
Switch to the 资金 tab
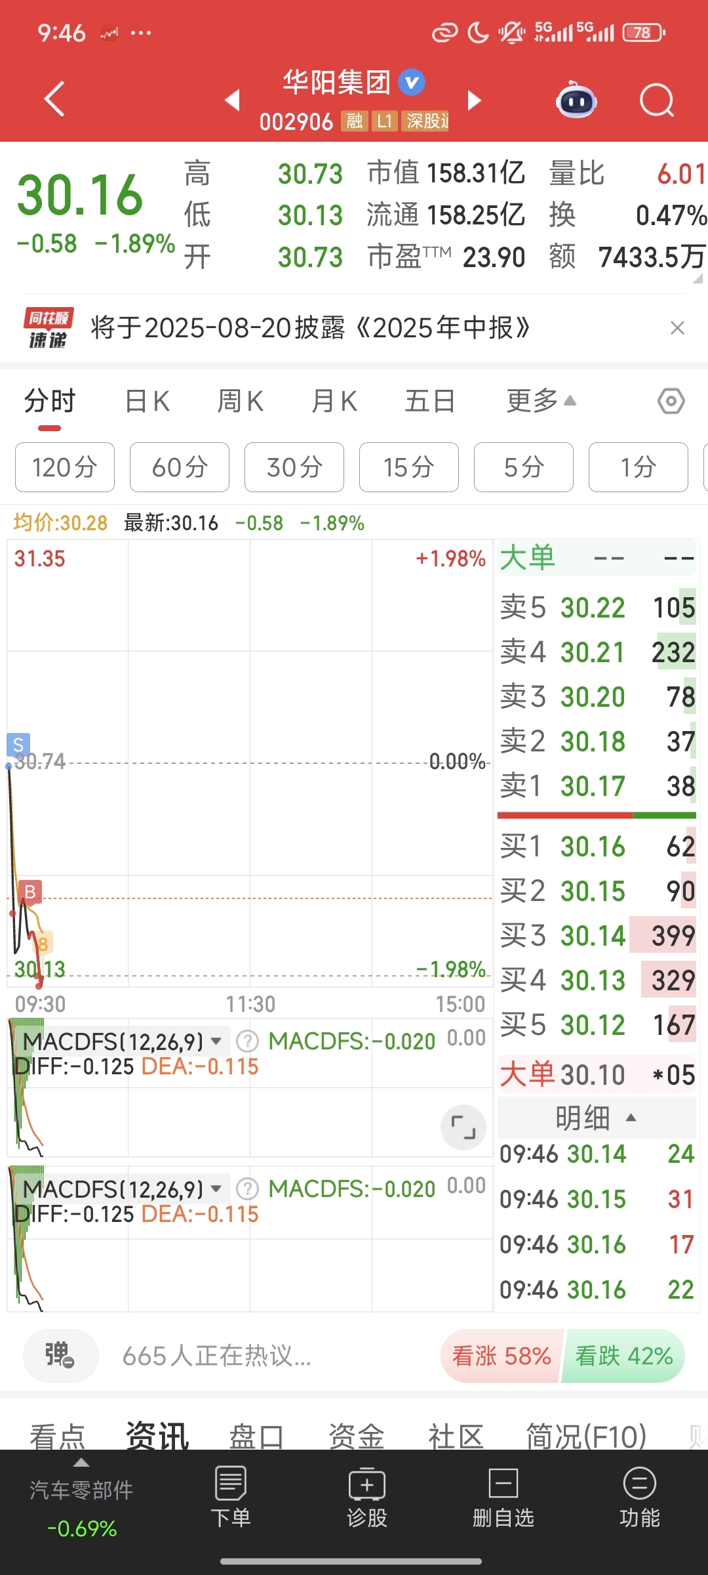356,1437
